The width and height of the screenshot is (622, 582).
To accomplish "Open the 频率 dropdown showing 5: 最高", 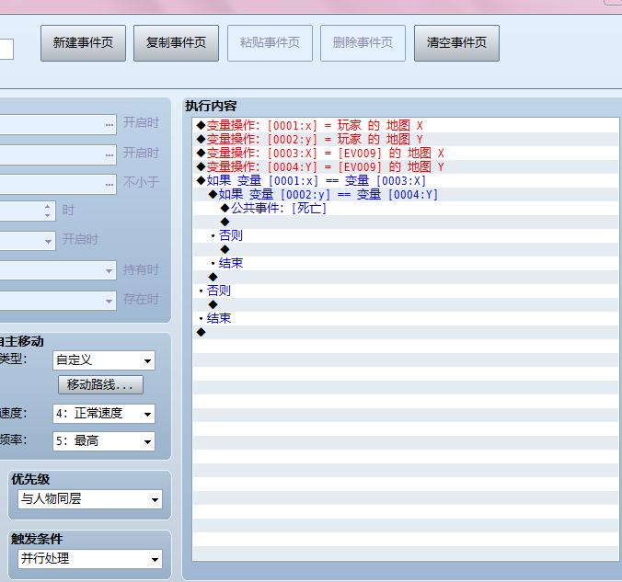I will pos(104,440).
